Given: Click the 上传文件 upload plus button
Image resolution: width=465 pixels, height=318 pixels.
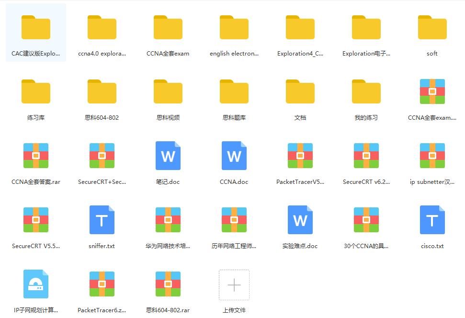Looking at the screenshot, I should [x=234, y=284].
